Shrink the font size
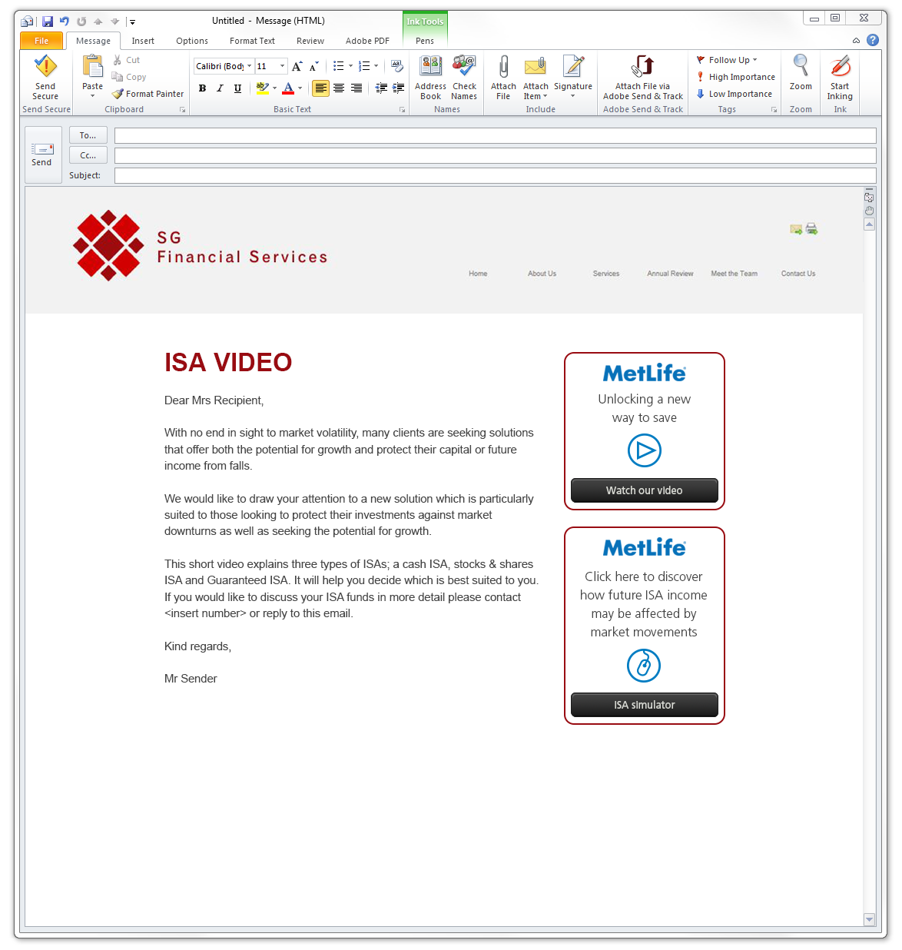The width and height of the screenshot is (902, 950). point(313,66)
